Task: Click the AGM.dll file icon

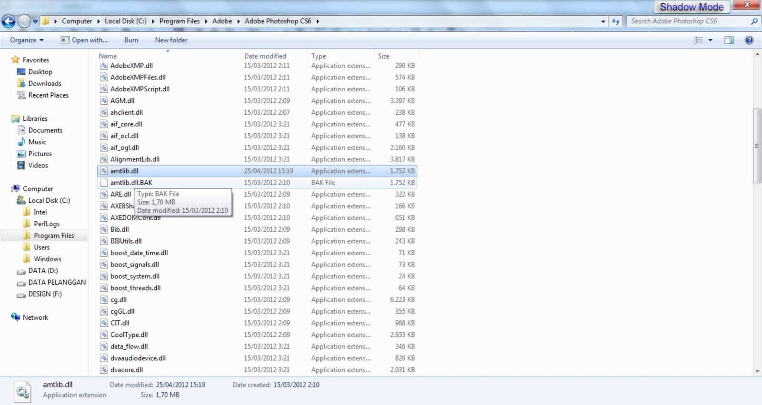Action: tap(104, 101)
